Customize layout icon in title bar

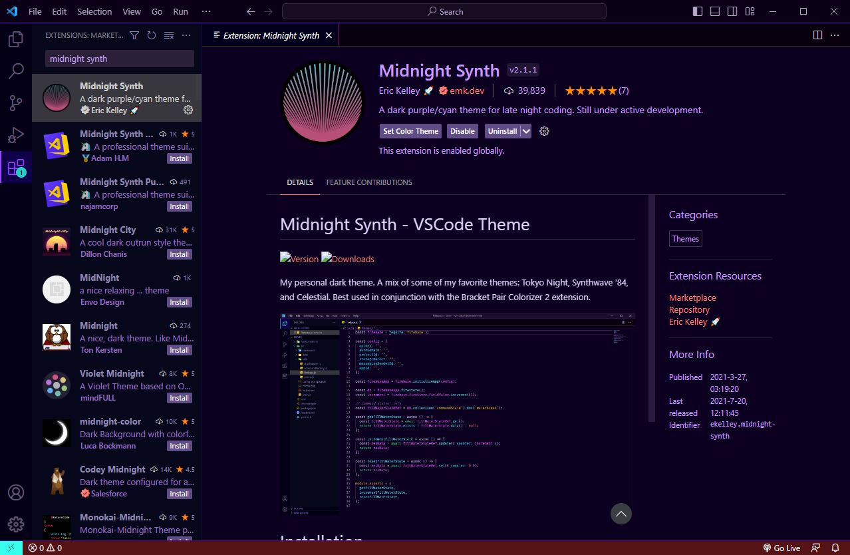click(750, 11)
